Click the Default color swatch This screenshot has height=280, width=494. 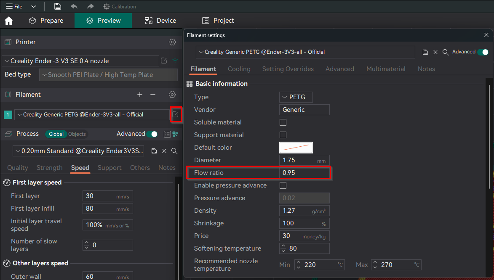point(296,148)
